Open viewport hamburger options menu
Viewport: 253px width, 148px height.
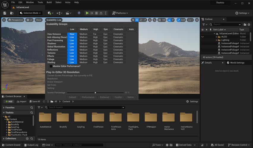[x=4, y=20]
